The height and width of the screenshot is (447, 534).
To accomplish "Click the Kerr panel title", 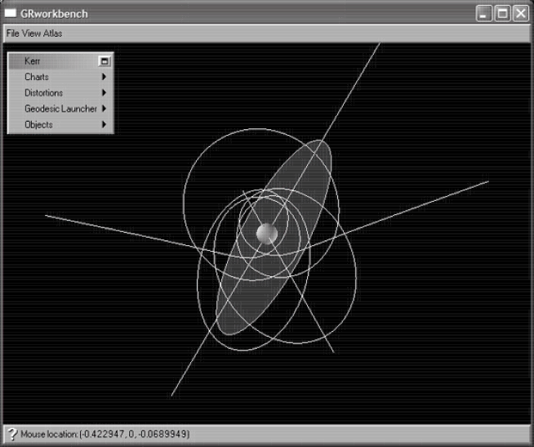I will pos(33,60).
